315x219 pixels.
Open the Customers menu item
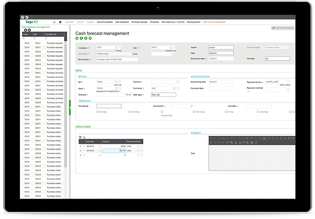pyautogui.click(x=69, y=22)
